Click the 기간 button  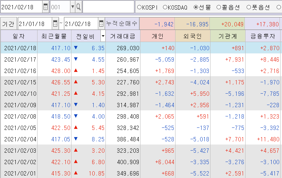click(9, 23)
